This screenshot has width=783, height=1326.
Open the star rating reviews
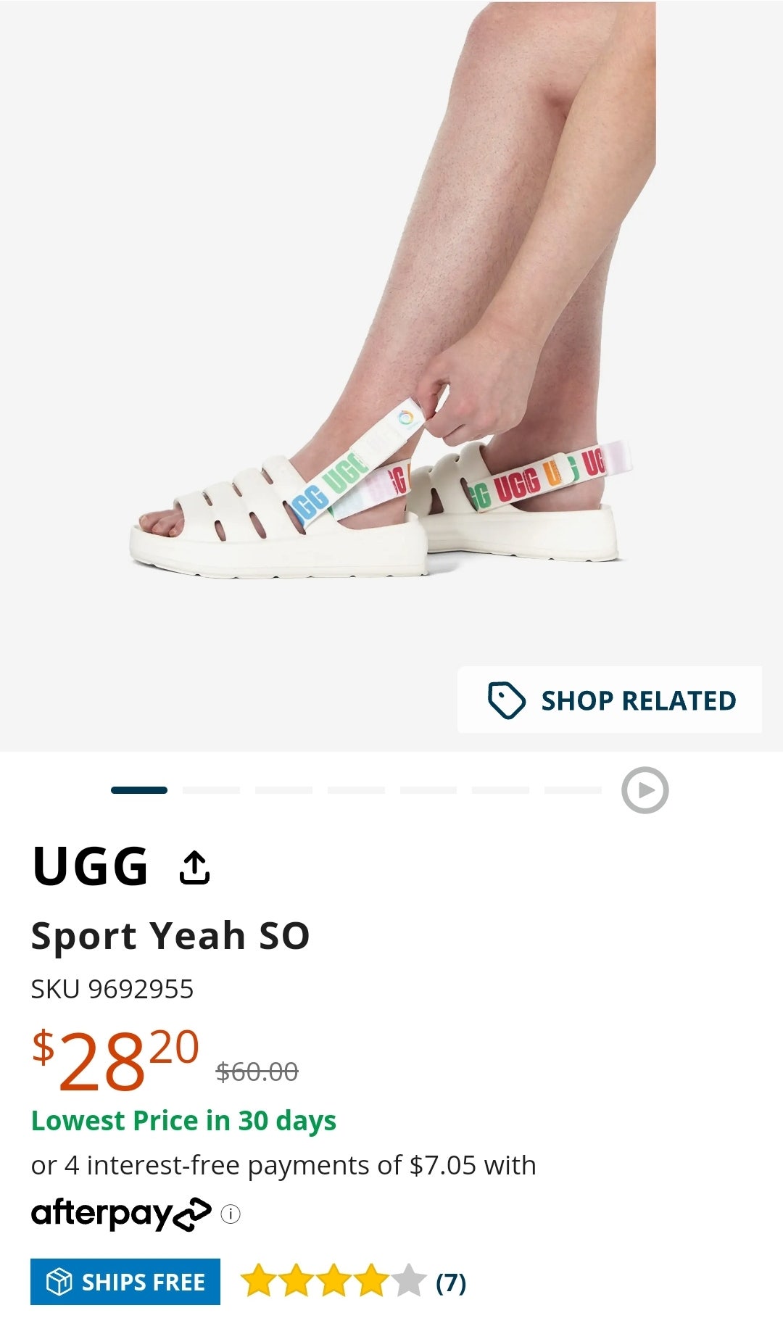pyautogui.click(x=333, y=1281)
